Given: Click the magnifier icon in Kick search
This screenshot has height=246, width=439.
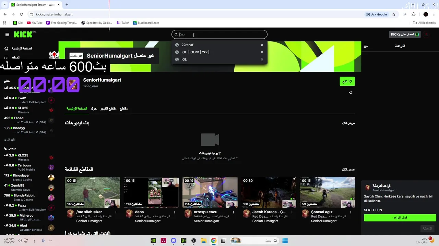Looking at the screenshot, I should [x=176, y=35].
